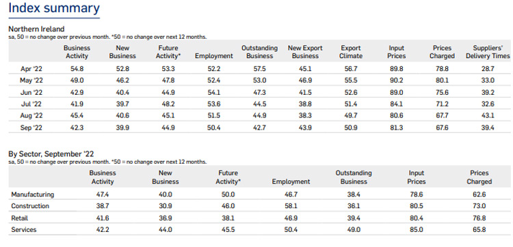Select the Construction sector row label
513x247 pixels.
[30, 206]
